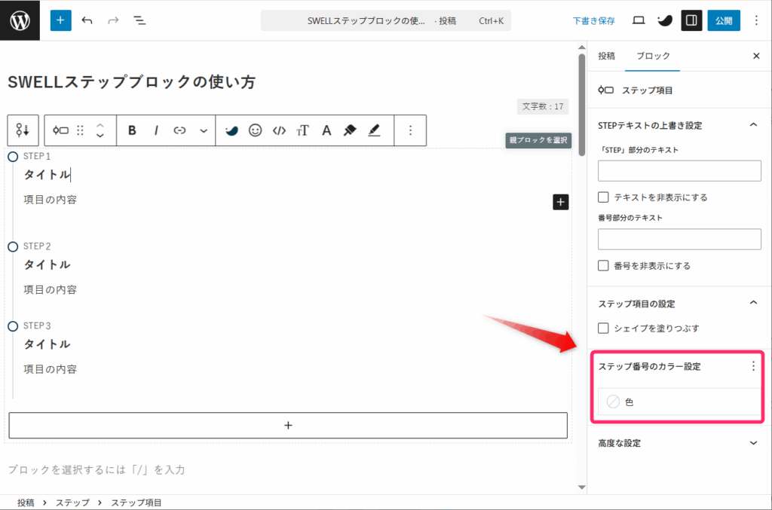Apply italic formatting to text
Screen dimensions: 772x510
pos(156,130)
